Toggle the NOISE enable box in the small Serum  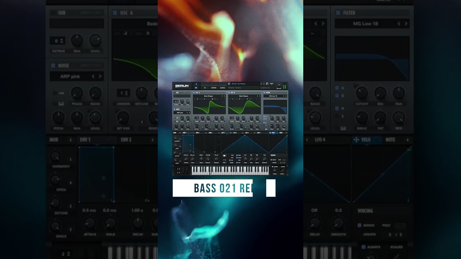[x=174, y=109]
